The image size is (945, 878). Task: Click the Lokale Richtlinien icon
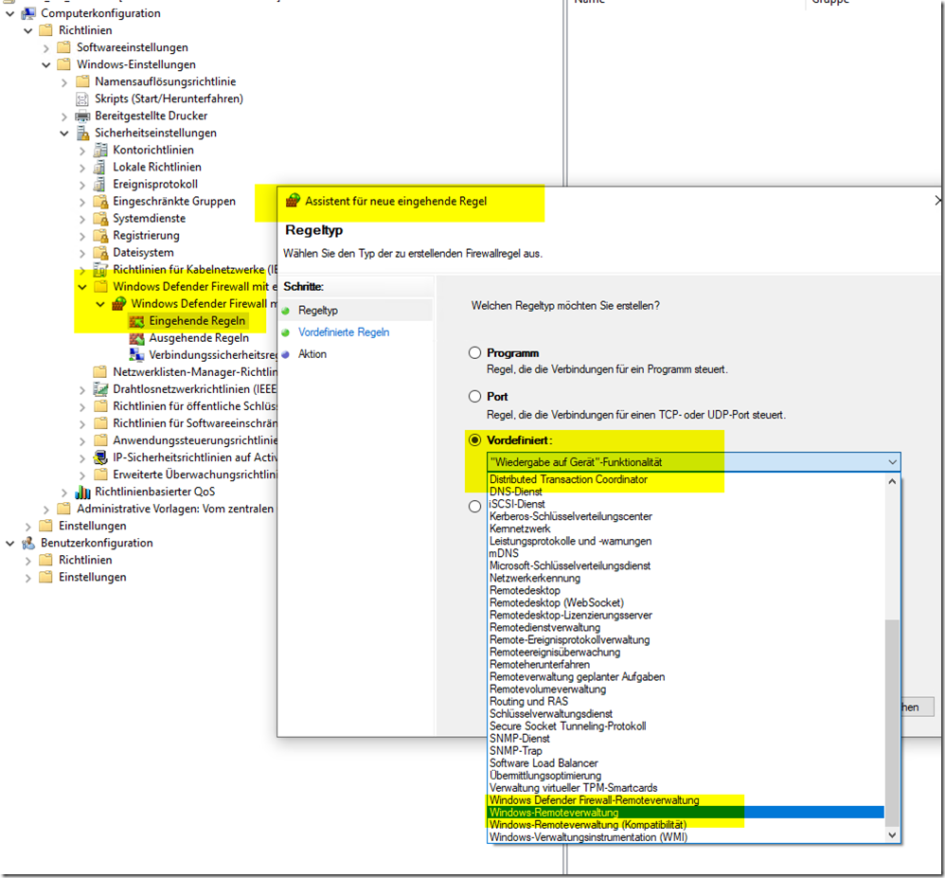coord(100,167)
